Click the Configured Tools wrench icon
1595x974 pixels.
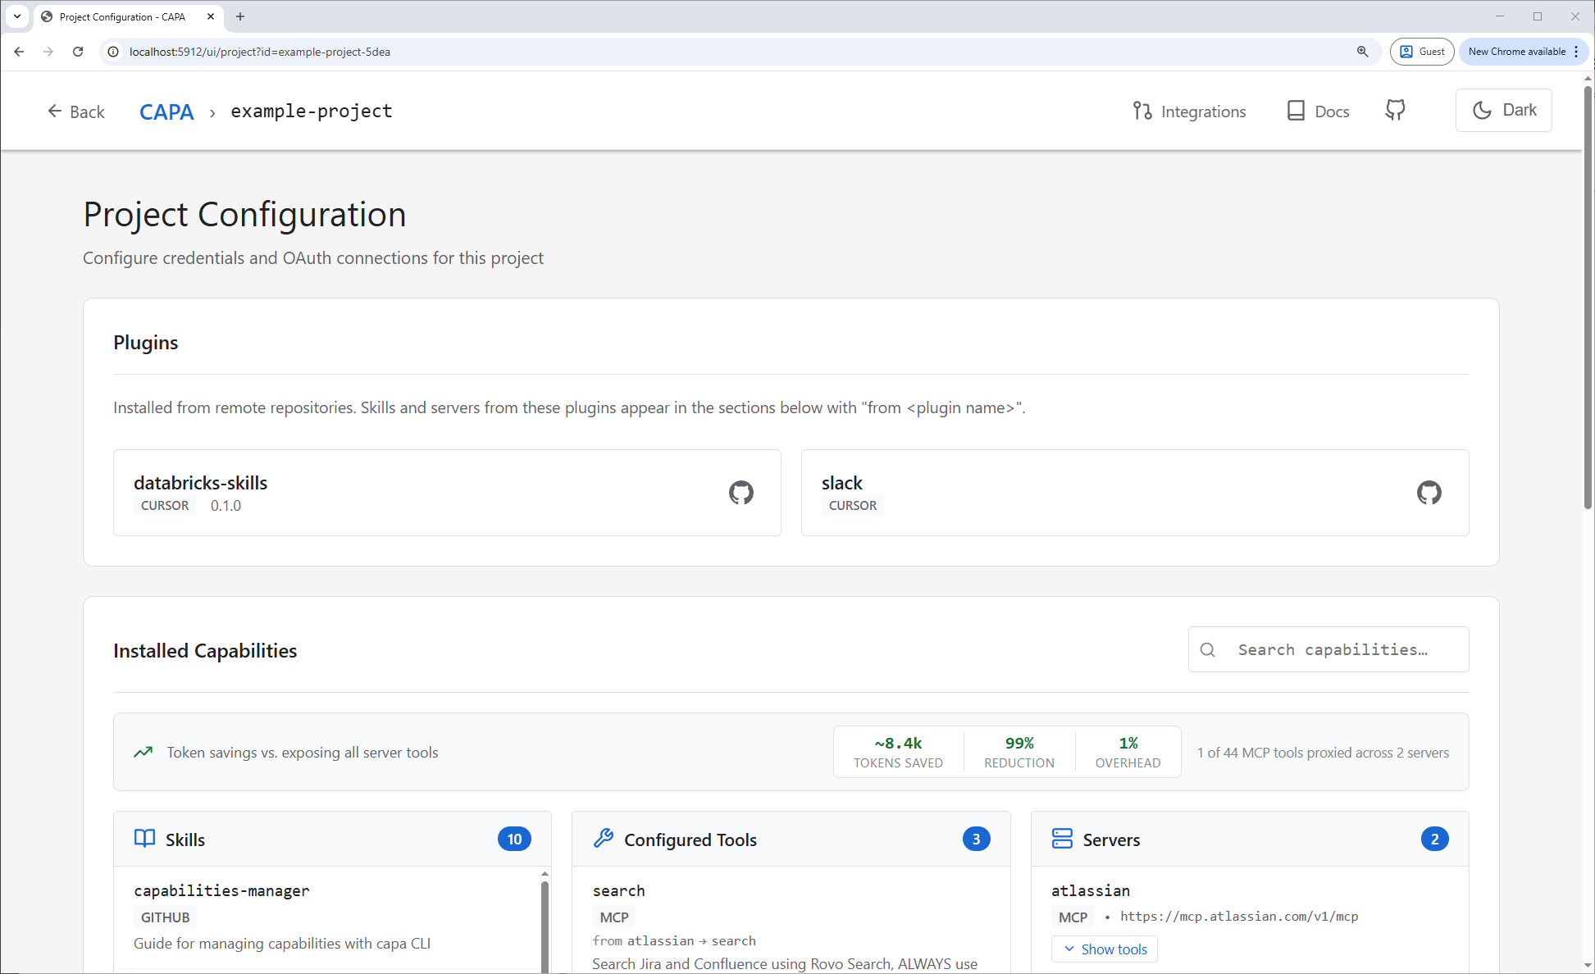pos(604,839)
